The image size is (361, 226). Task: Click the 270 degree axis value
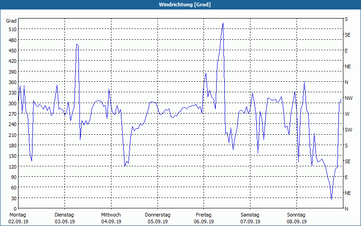tap(13, 114)
